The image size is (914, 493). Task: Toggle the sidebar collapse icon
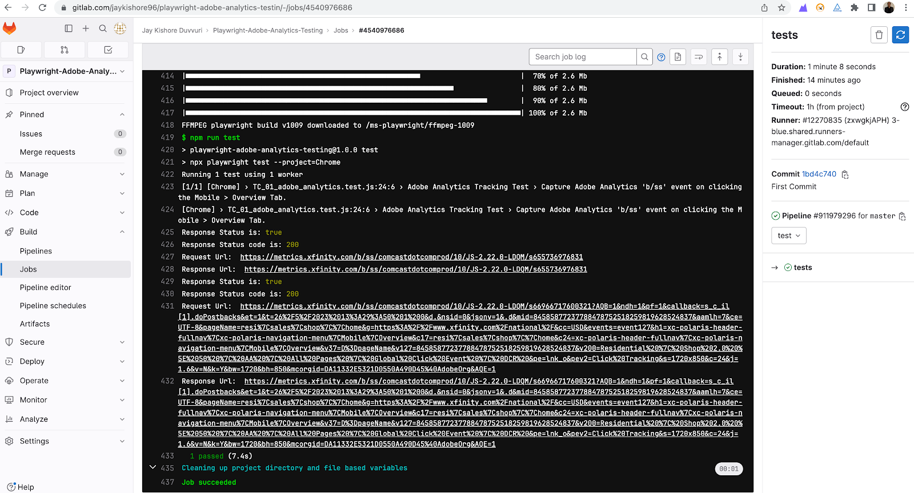[x=69, y=28]
